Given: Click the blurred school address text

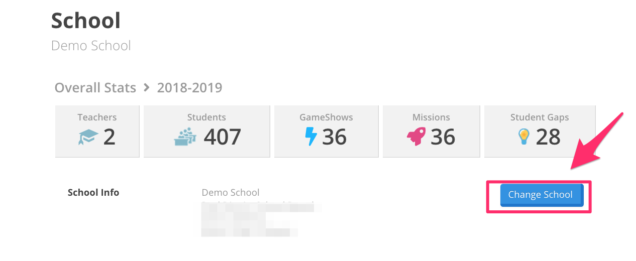Looking at the screenshot, I should click(x=261, y=219).
